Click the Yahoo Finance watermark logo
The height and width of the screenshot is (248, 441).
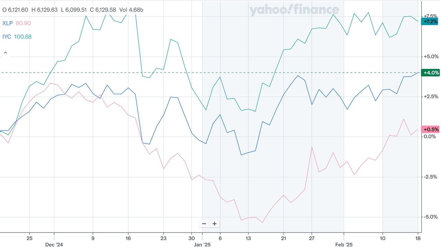[294, 10]
